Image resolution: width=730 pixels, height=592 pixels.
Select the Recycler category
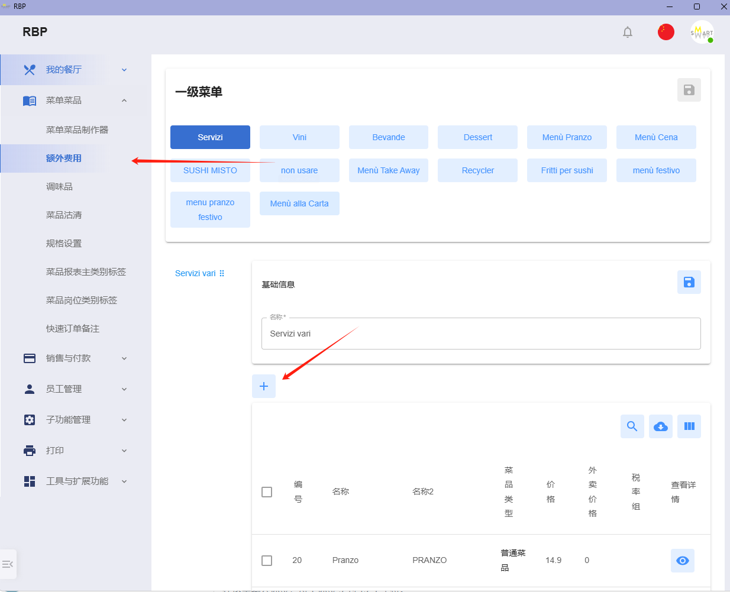(478, 170)
